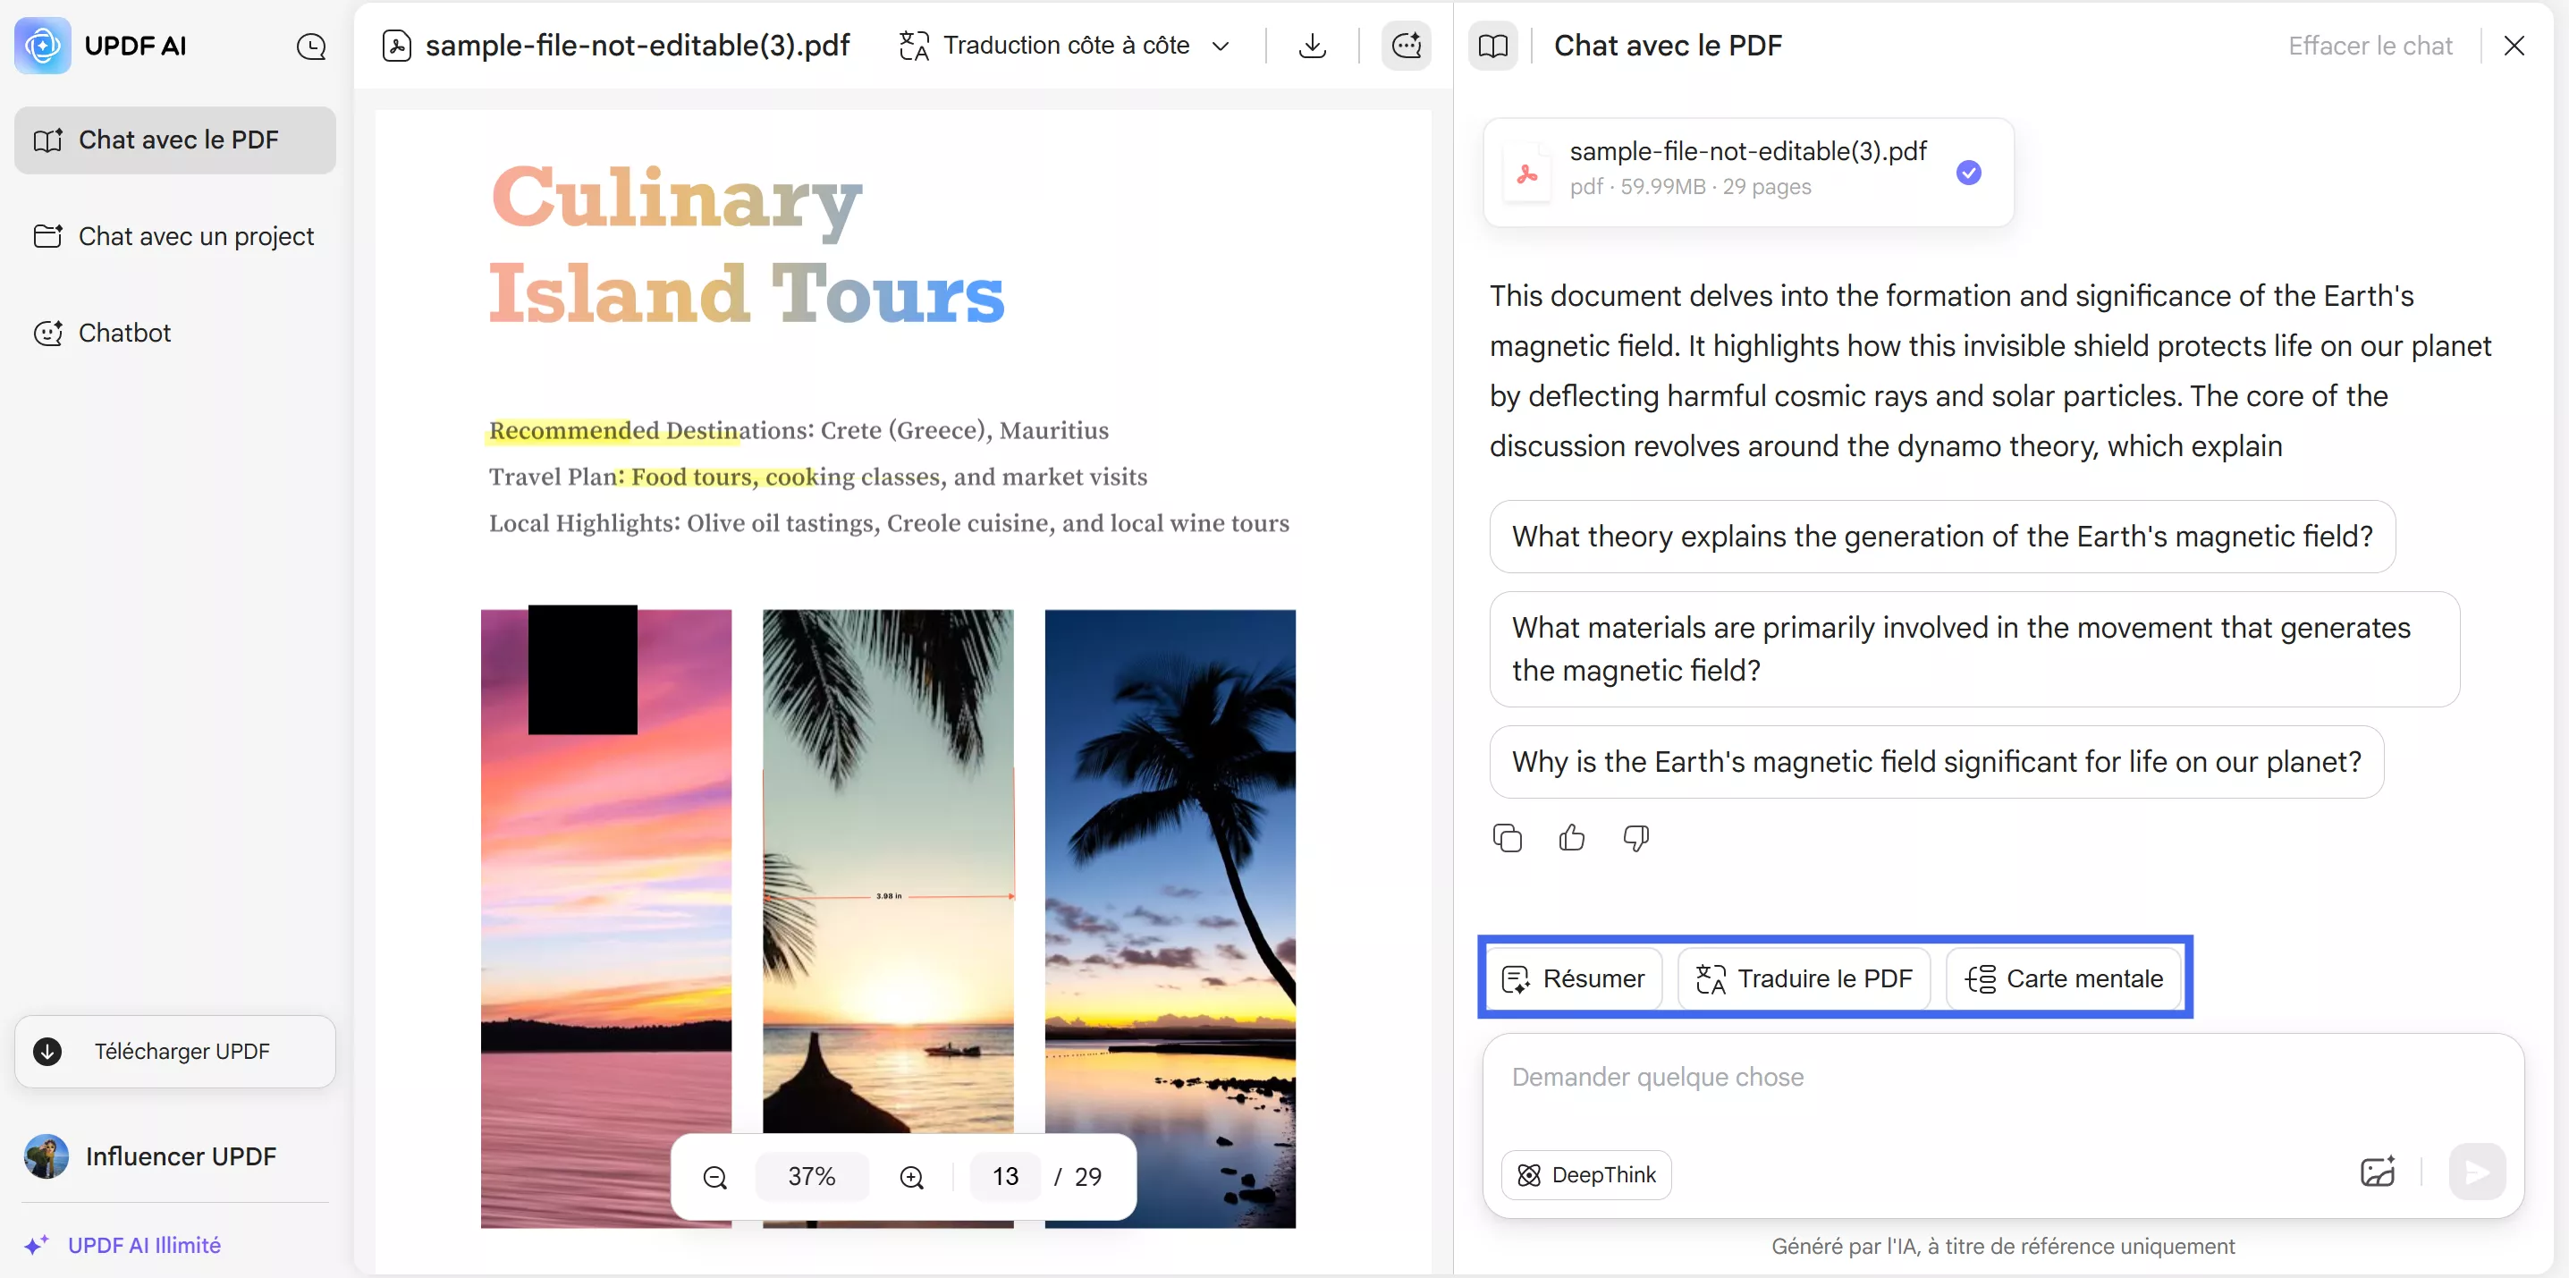Click the image upload icon in chat box
Image resolution: width=2569 pixels, height=1278 pixels.
(x=2378, y=1172)
